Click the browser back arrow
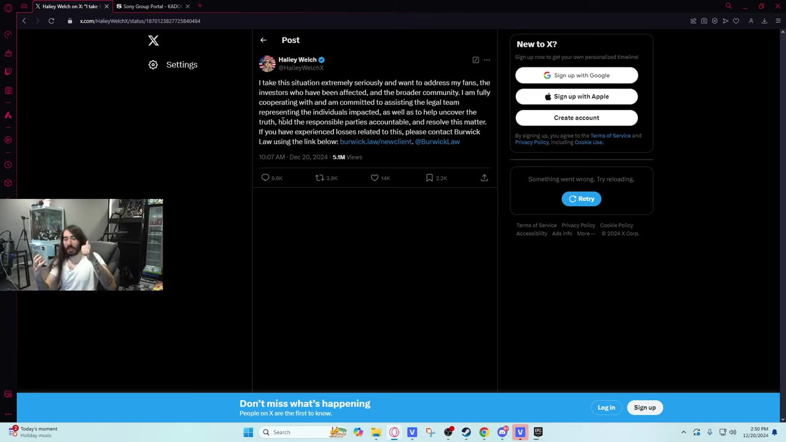Image resolution: width=786 pixels, height=442 pixels. pos(24,21)
